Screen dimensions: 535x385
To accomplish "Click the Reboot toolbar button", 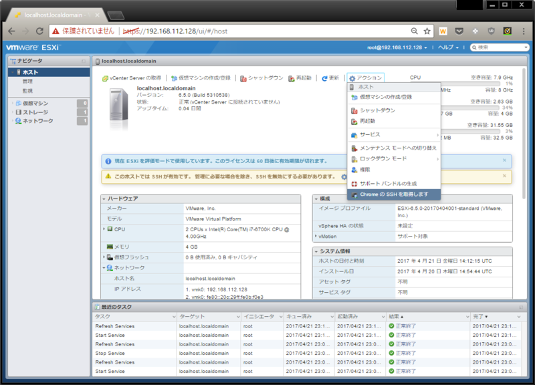I will pyautogui.click(x=300, y=78).
